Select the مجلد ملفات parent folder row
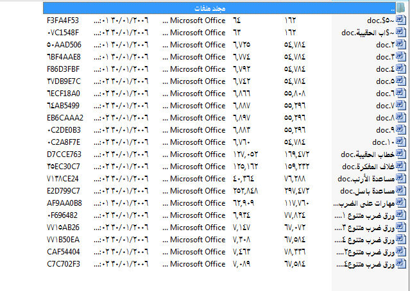Viewport: 410px width, 291px height. tap(212, 8)
